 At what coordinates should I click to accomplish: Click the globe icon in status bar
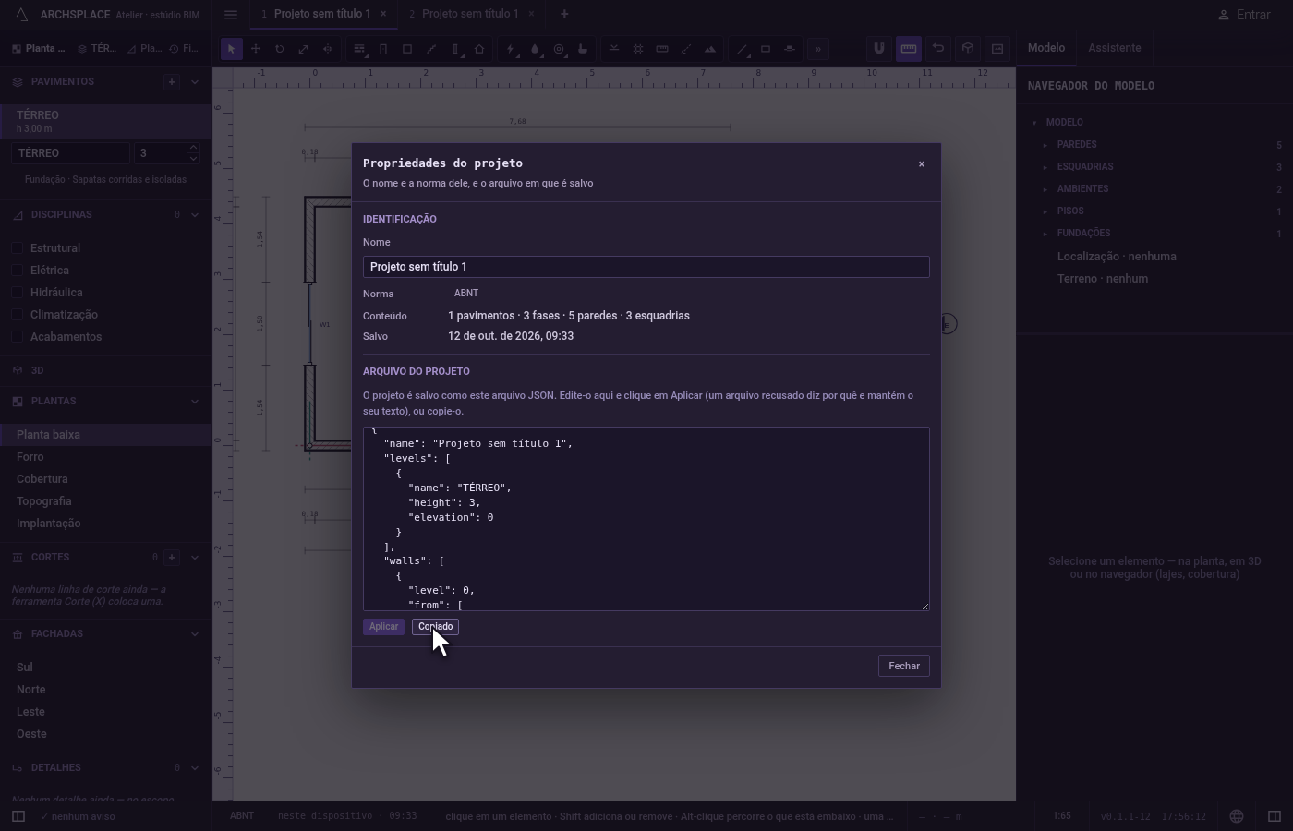1237,816
